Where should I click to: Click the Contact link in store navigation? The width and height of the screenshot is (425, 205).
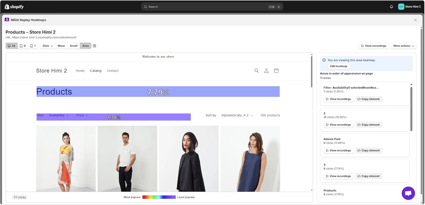coord(113,71)
